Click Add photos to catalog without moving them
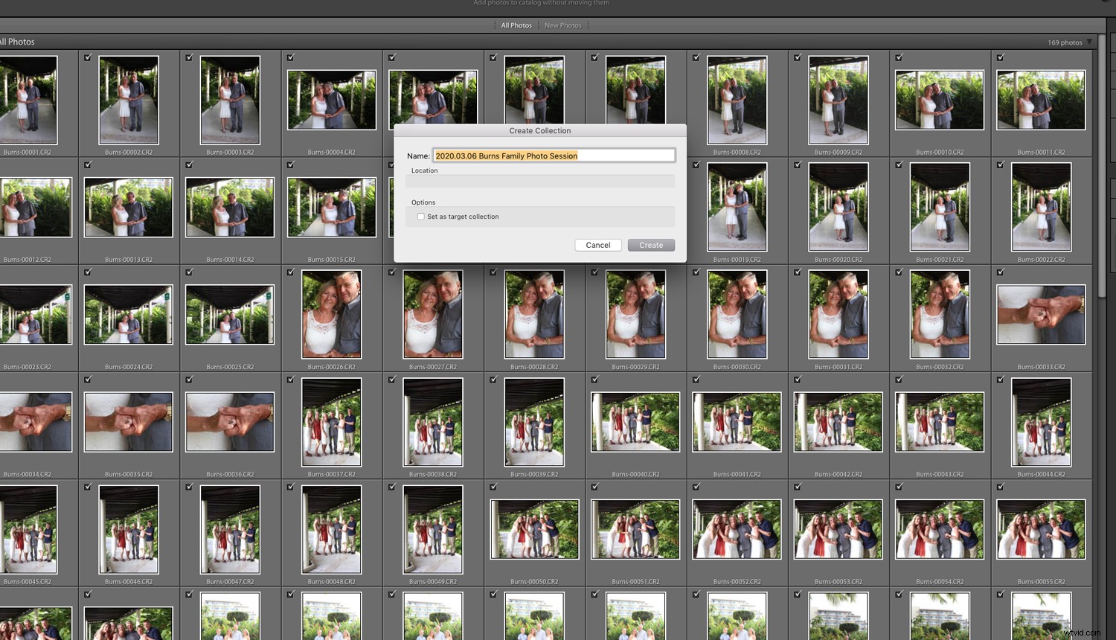The width and height of the screenshot is (1116, 640). point(541,3)
